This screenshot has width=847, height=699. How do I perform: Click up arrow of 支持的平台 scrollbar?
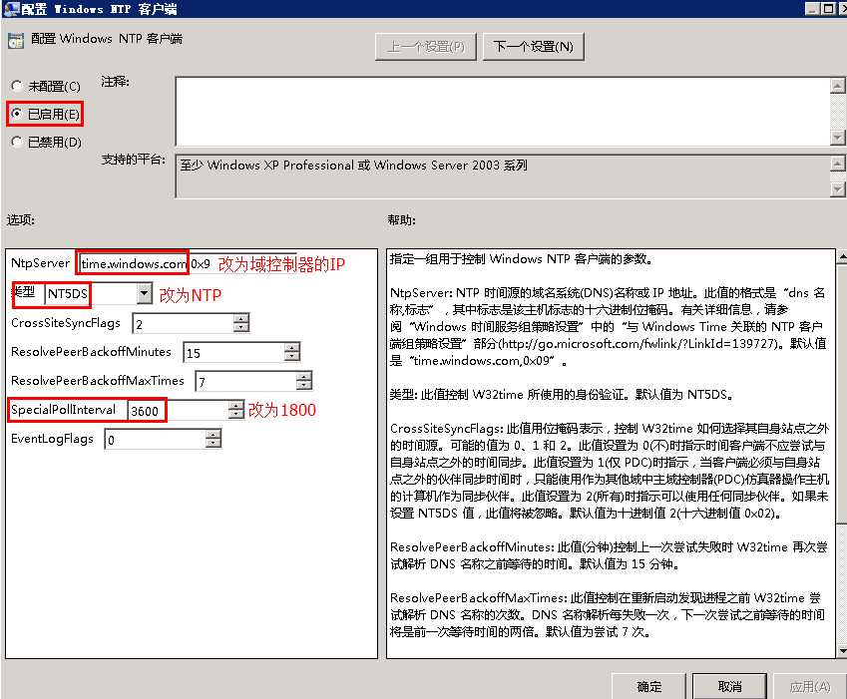(x=837, y=163)
